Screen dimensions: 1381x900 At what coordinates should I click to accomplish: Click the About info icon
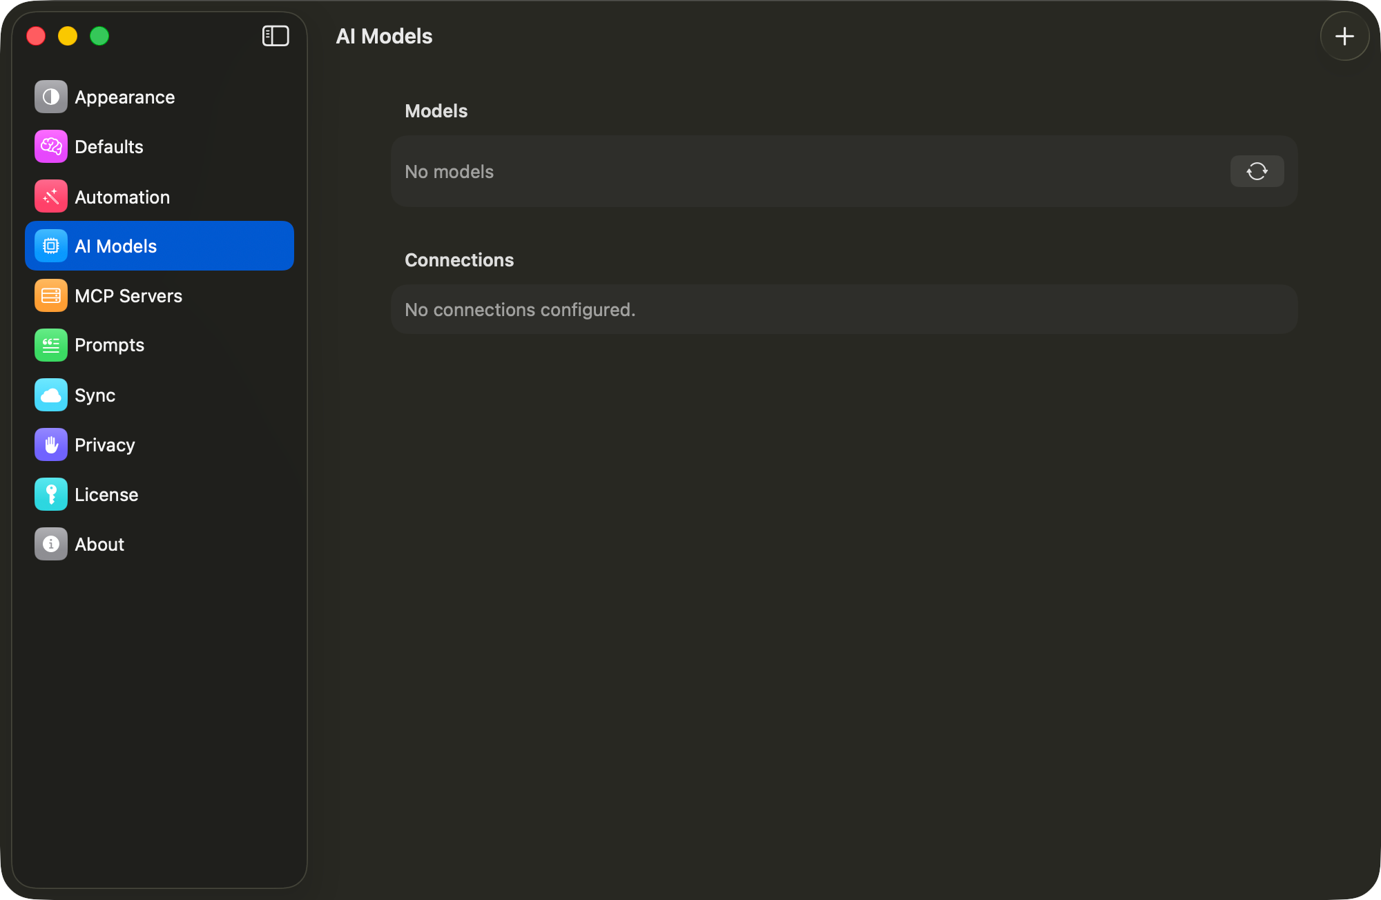51,545
